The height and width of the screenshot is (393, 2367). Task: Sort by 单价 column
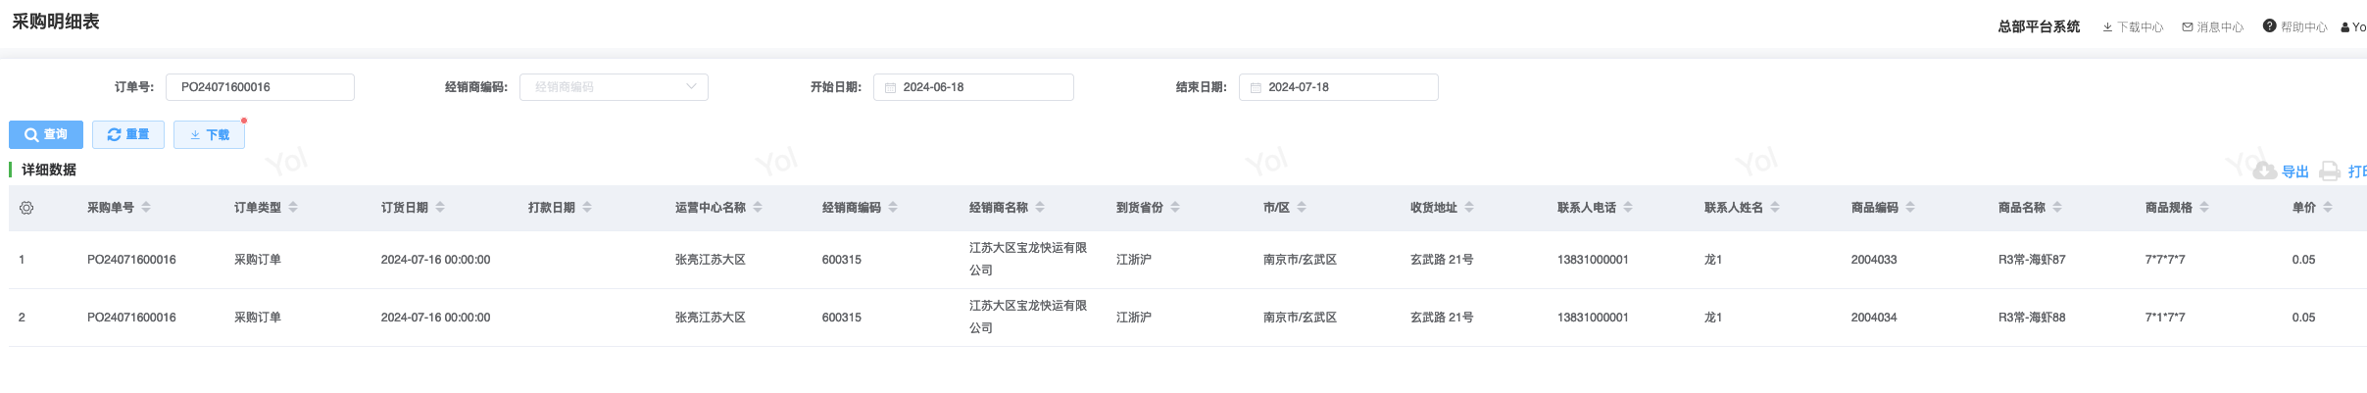(2328, 208)
